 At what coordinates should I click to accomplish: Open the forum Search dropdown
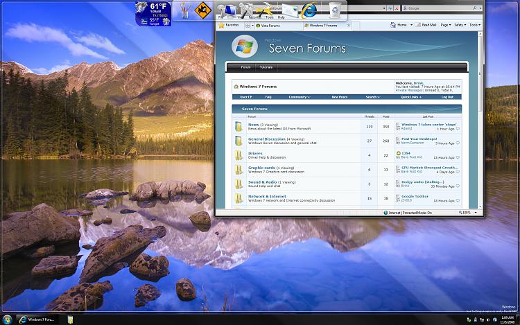373,97
